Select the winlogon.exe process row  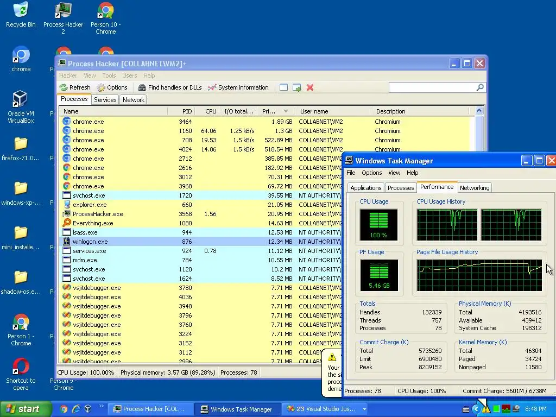pos(201,242)
